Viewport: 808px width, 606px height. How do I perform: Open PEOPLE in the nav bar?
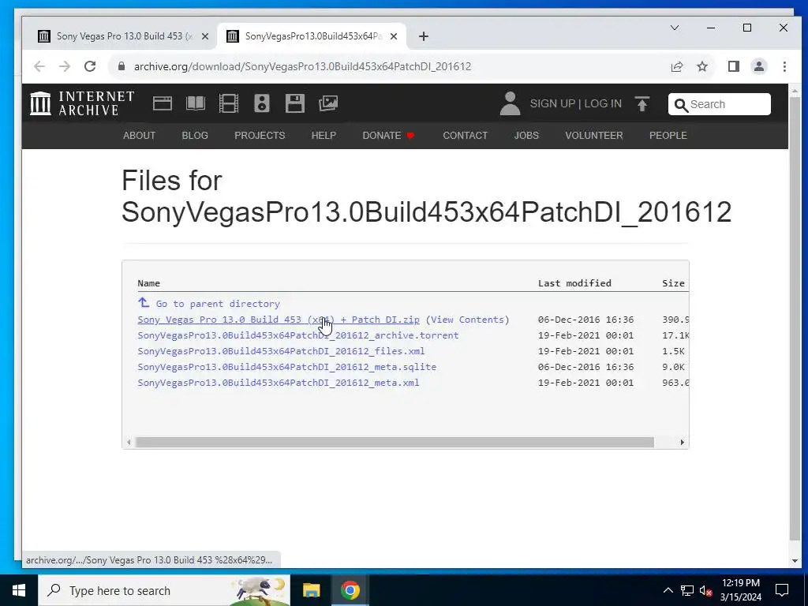668,136
